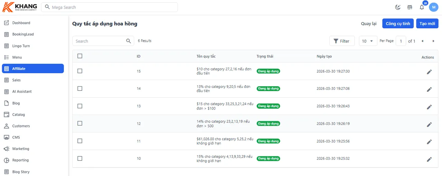442x176 pixels.
Task: Click the Customers person sidebar icon
Action: click(x=6, y=126)
